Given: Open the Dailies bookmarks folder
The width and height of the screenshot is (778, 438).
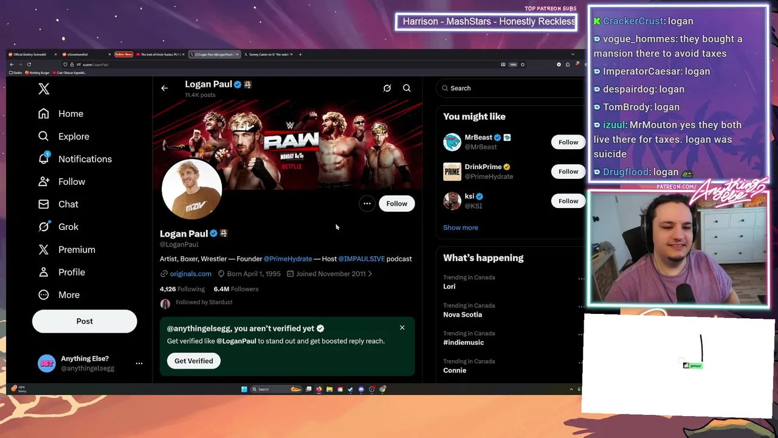Looking at the screenshot, I should [15, 72].
